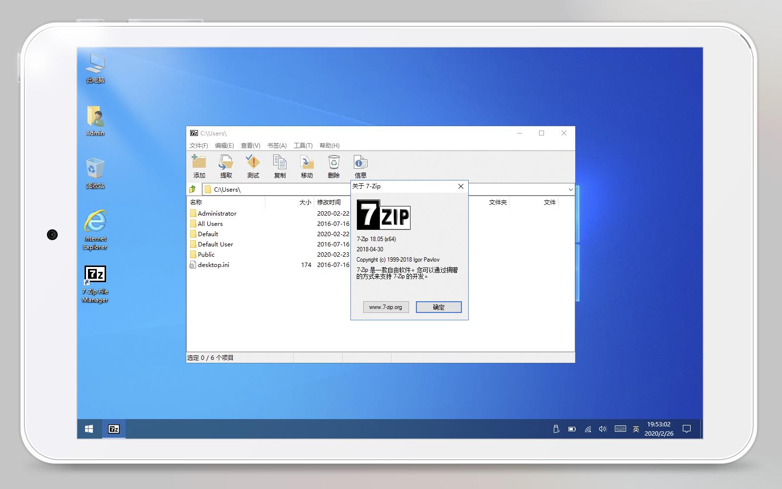Open the 工具(T) menu
This screenshot has width=782, height=489.
tap(303, 145)
